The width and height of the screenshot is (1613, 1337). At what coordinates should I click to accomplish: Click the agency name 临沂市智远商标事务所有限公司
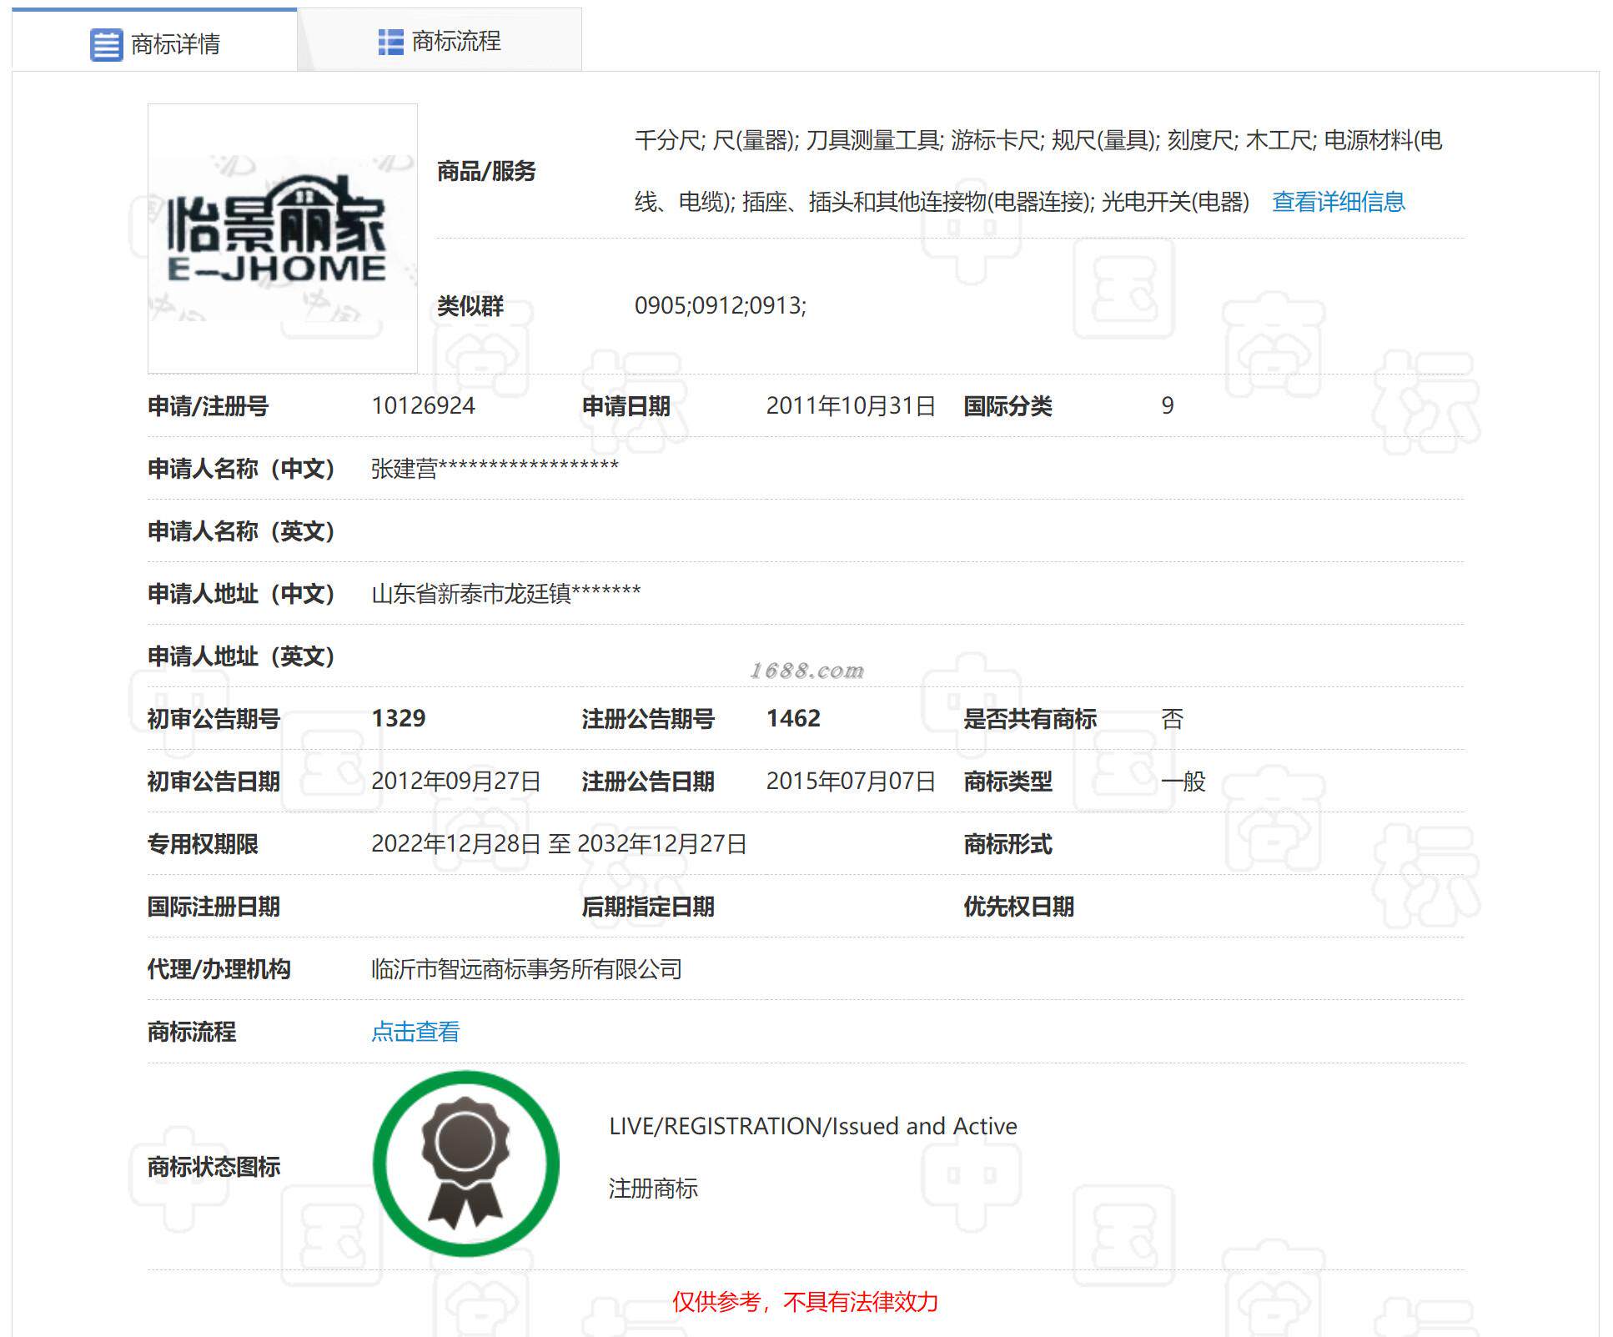526,969
